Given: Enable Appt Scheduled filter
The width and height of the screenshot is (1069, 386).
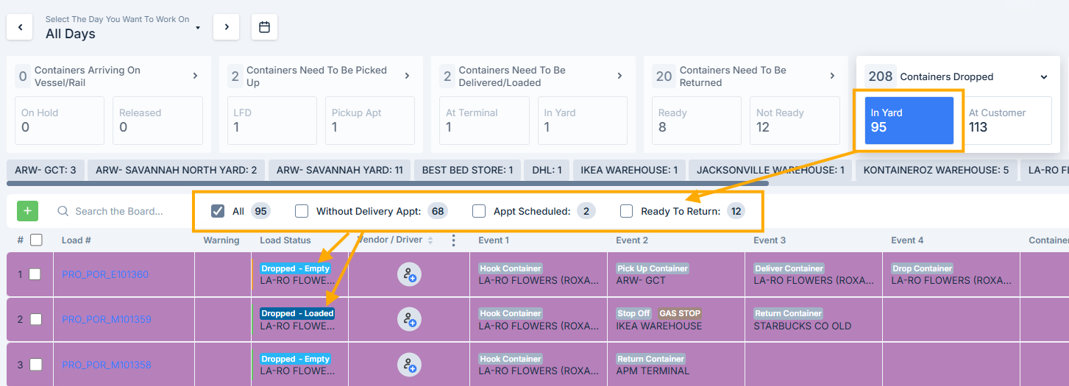Looking at the screenshot, I should click(479, 211).
